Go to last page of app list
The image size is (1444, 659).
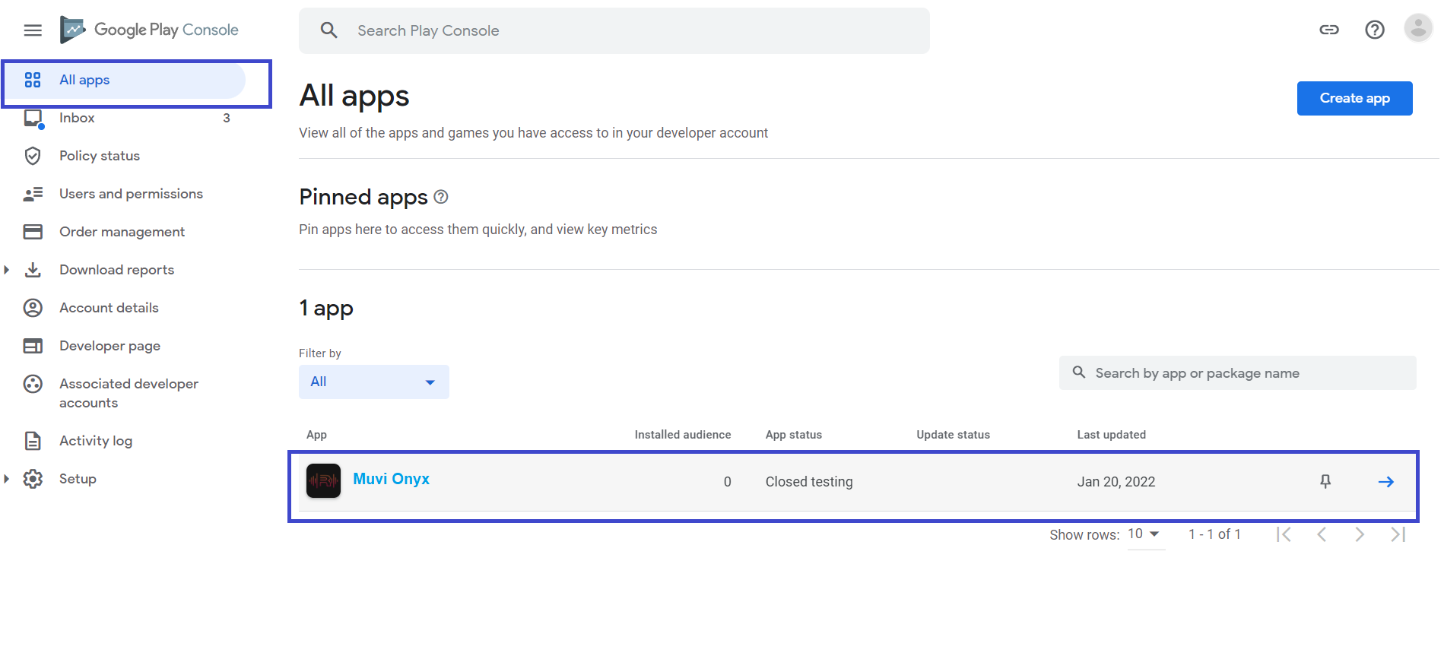tap(1398, 534)
